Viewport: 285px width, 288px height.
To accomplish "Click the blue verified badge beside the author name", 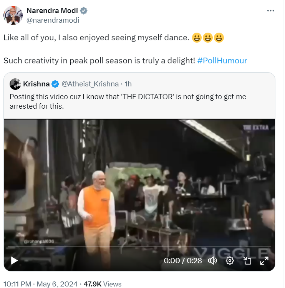I will pos(83,11).
